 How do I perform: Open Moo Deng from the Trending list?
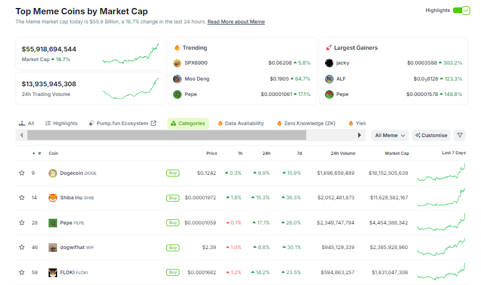click(x=197, y=79)
